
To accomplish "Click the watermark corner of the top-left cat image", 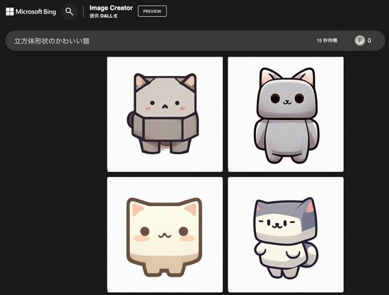I will (110, 169).
